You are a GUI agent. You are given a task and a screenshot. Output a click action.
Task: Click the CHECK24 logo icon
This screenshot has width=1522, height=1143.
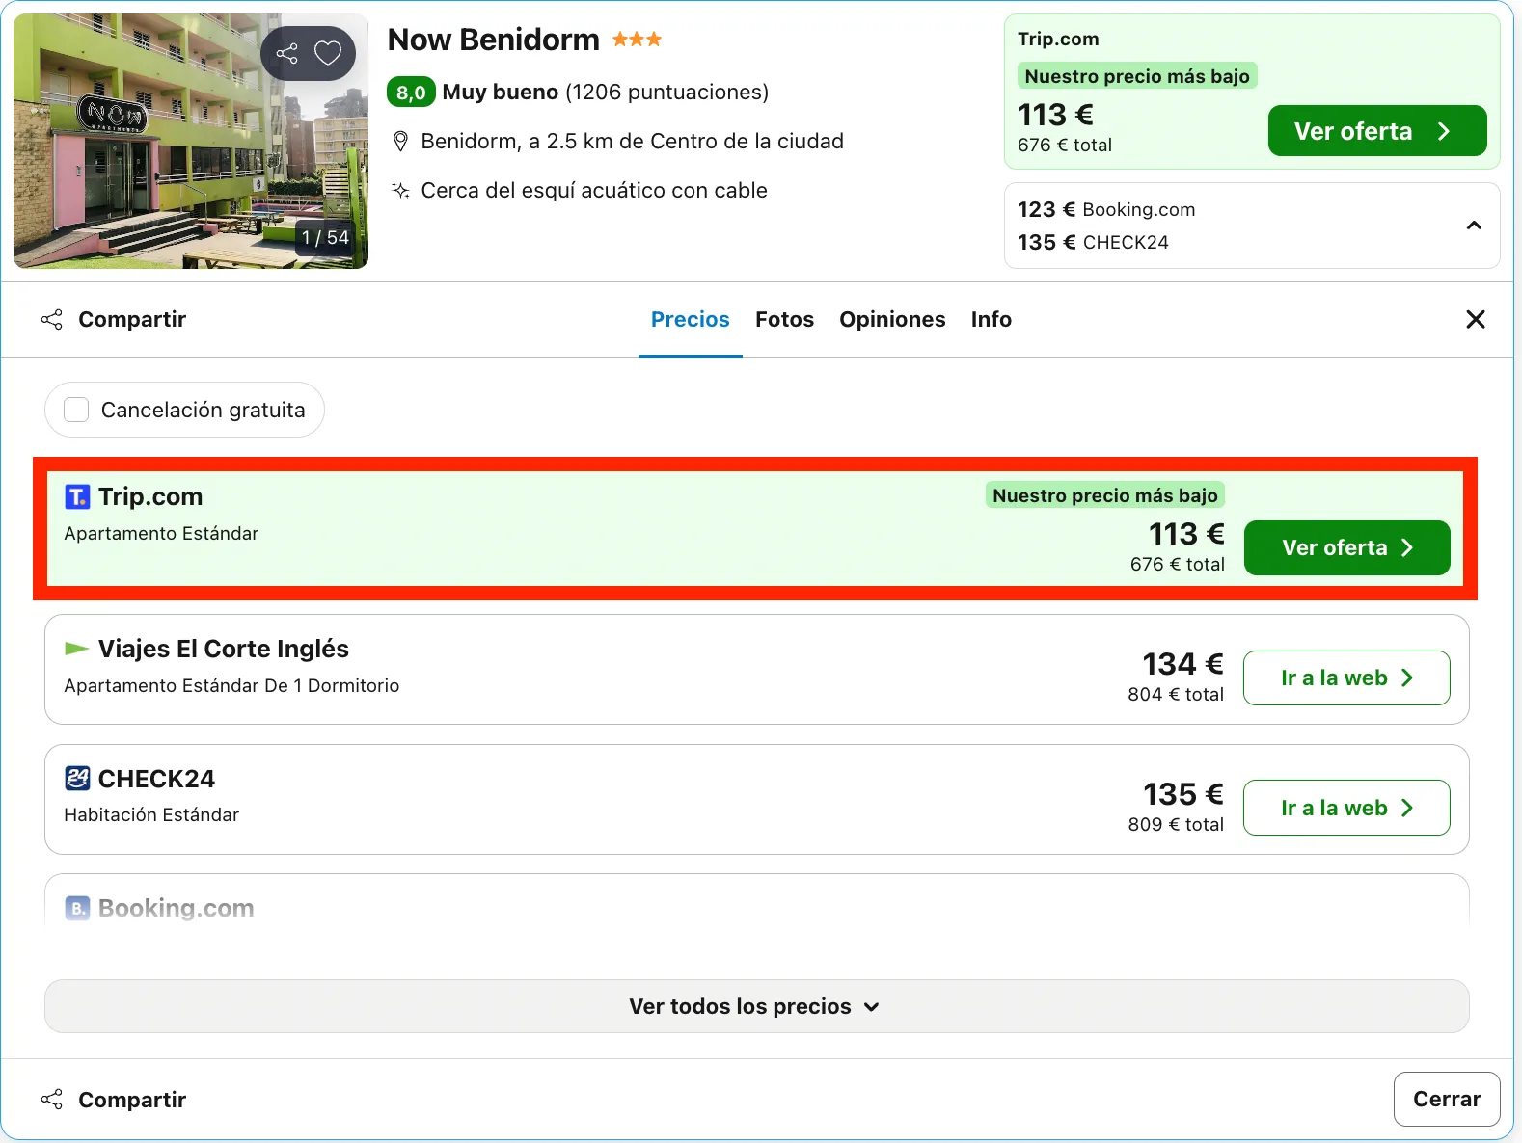(x=77, y=779)
